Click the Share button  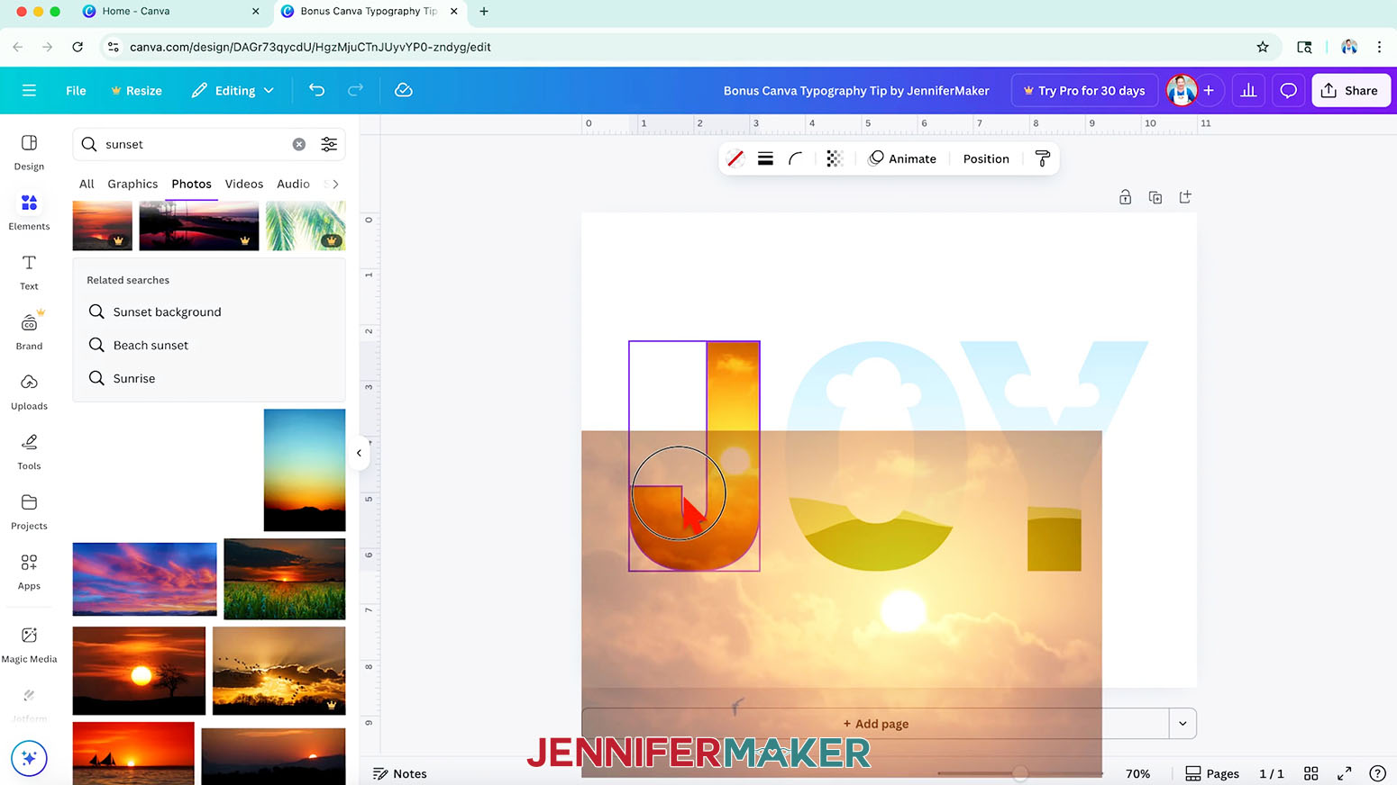1350,90
